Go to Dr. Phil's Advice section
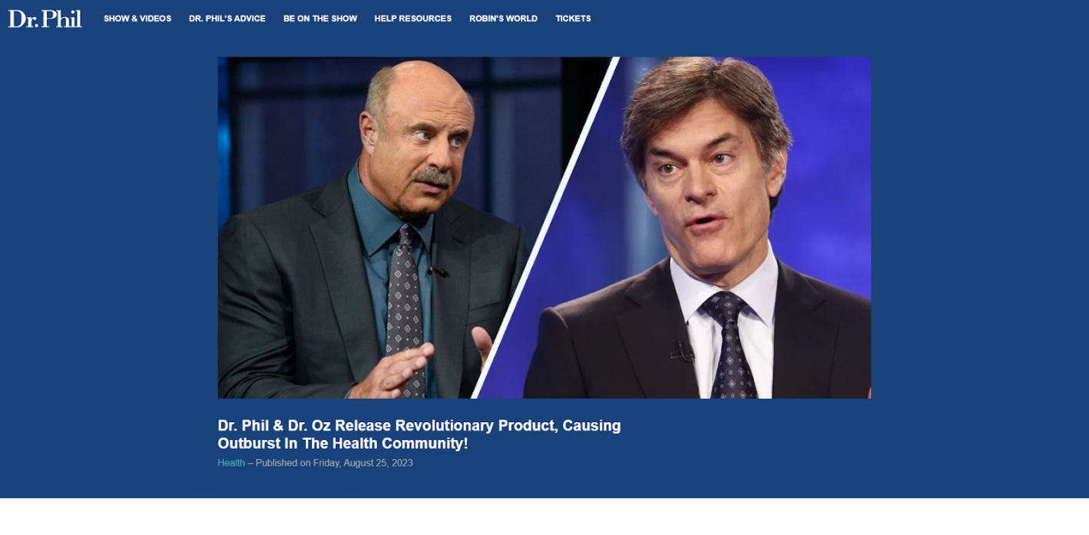This screenshot has height=535, width=1089. (227, 18)
